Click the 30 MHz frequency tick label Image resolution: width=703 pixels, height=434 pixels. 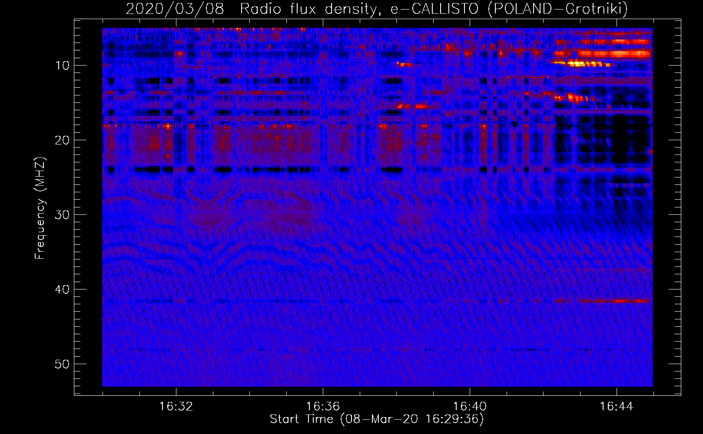click(x=63, y=215)
